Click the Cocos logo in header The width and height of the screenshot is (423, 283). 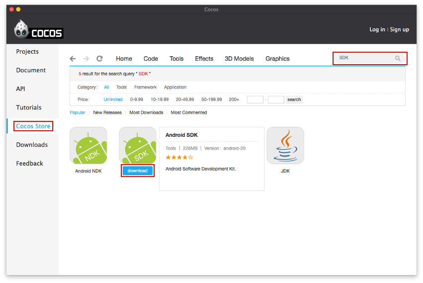tap(39, 29)
